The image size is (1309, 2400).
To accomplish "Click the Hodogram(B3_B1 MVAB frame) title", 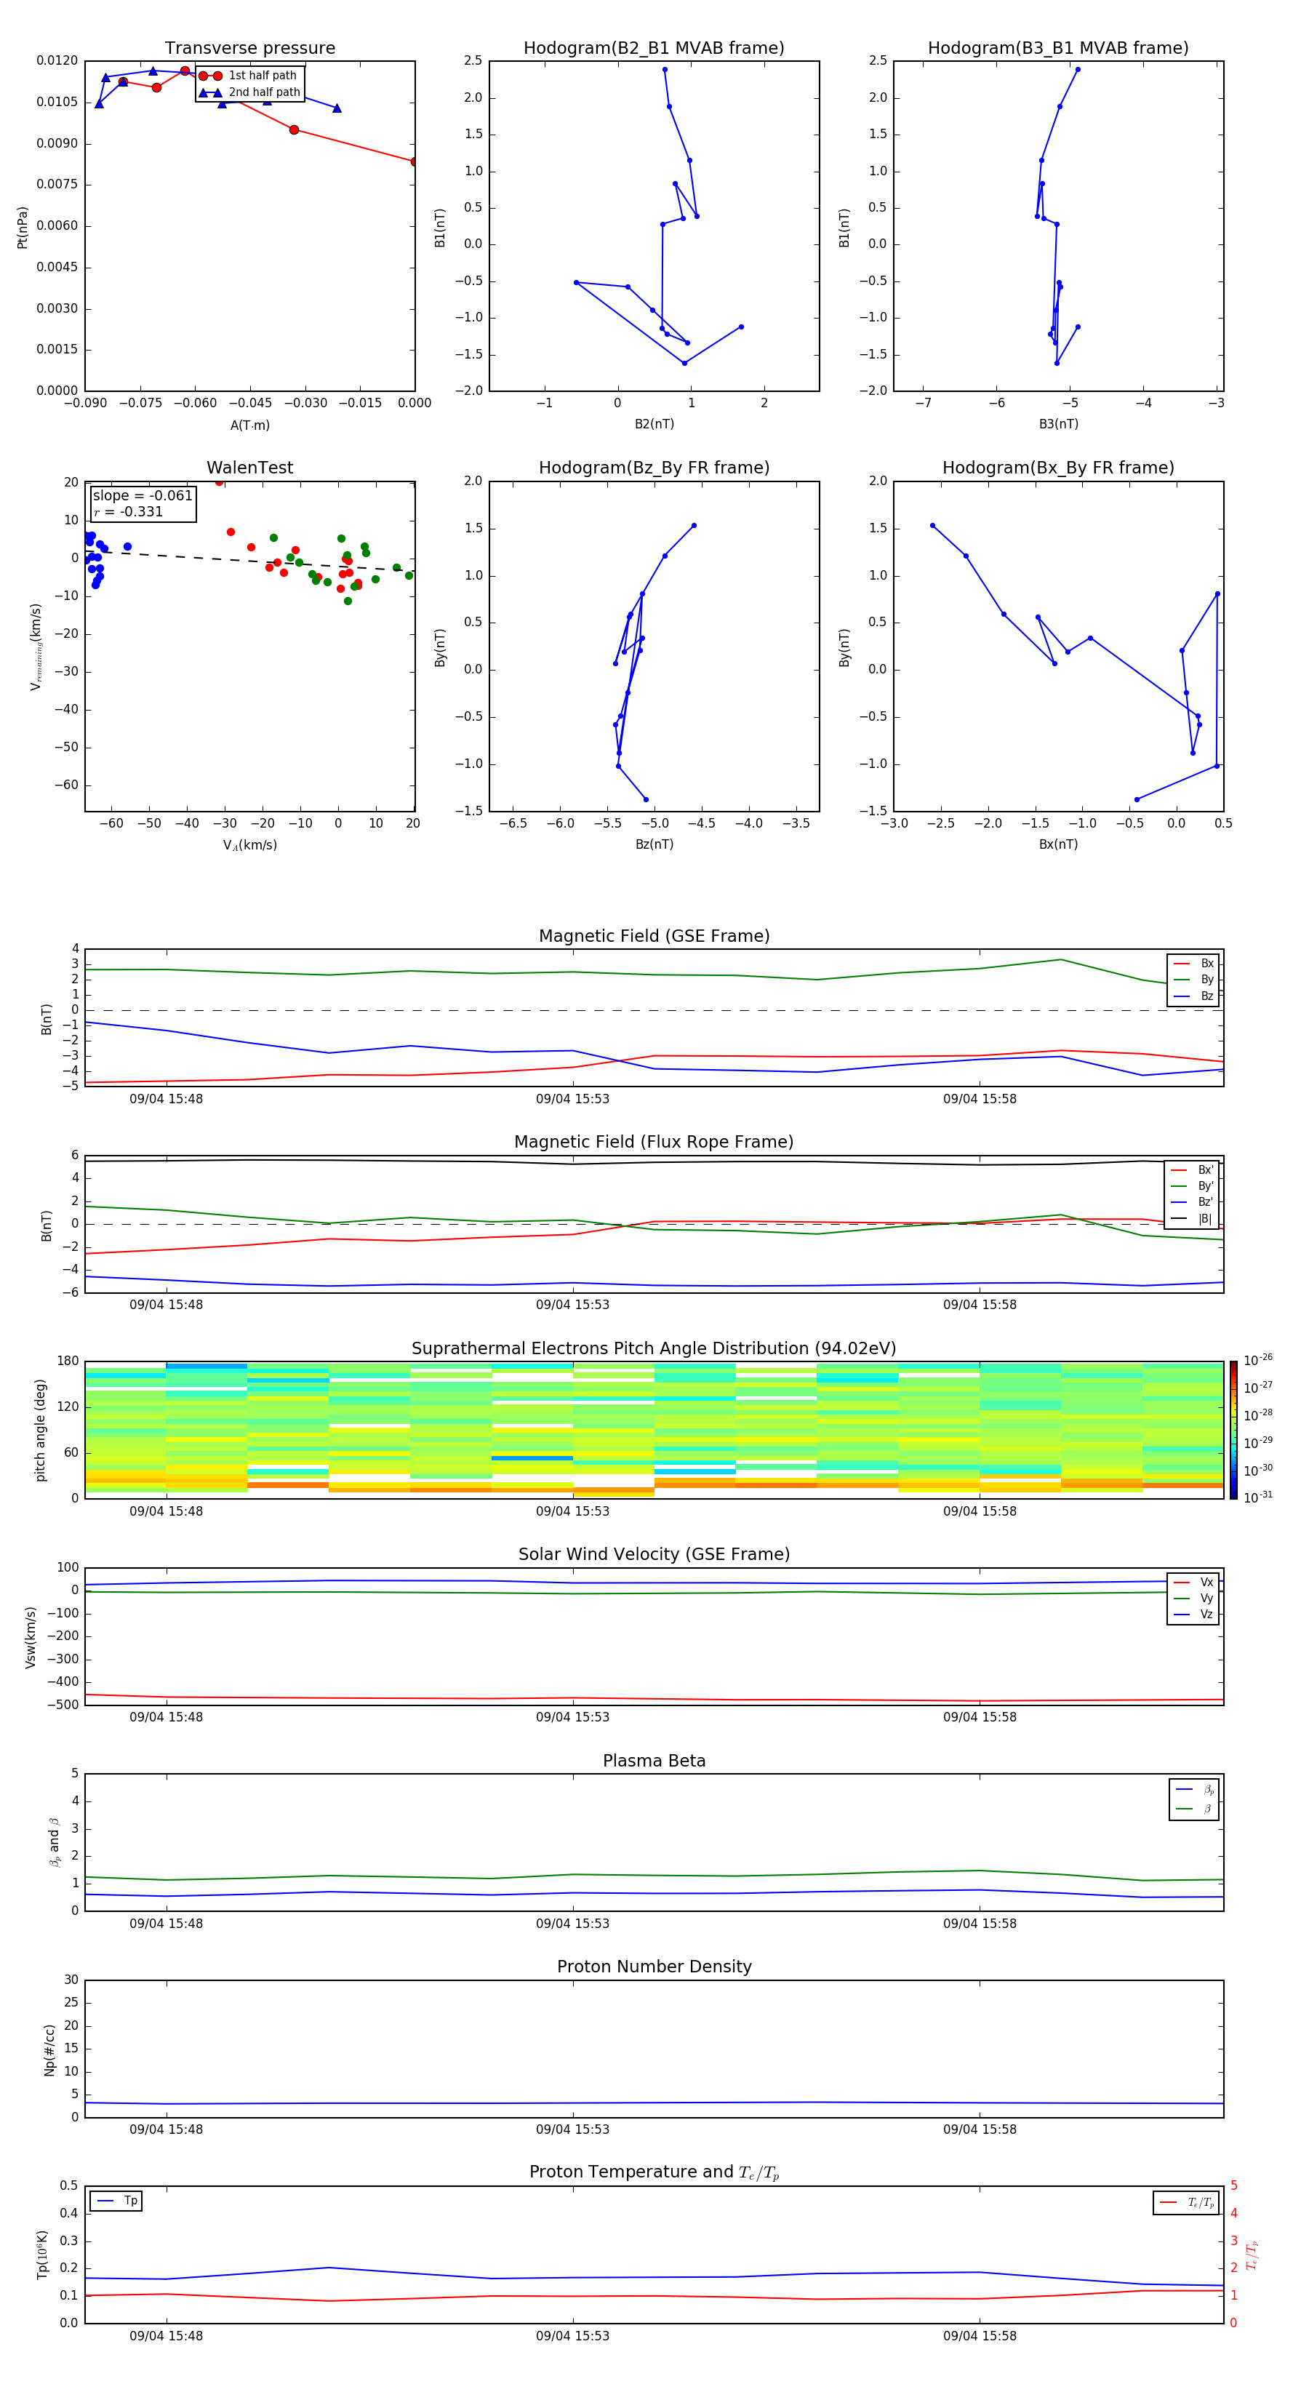I will coord(1057,49).
